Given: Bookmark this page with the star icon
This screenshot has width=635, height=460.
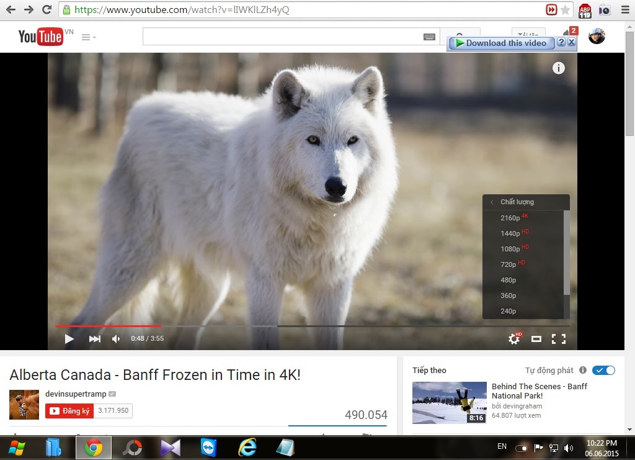Looking at the screenshot, I should coord(566,10).
